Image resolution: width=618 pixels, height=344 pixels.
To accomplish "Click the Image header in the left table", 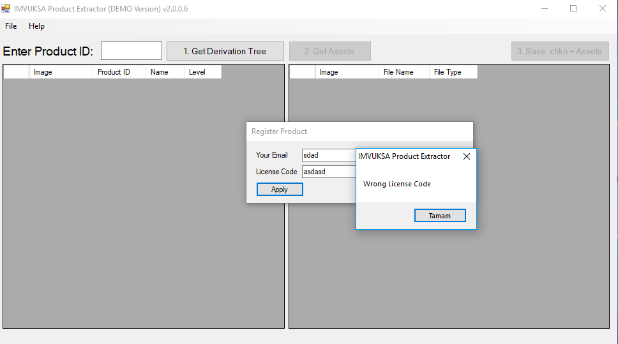I will click(61, 72).
